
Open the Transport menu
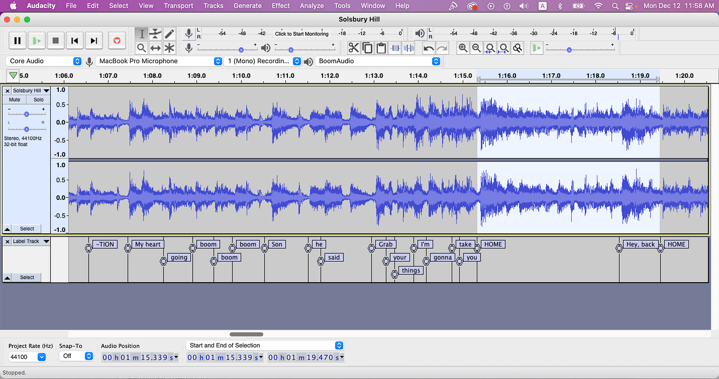[x=179, y=6]
